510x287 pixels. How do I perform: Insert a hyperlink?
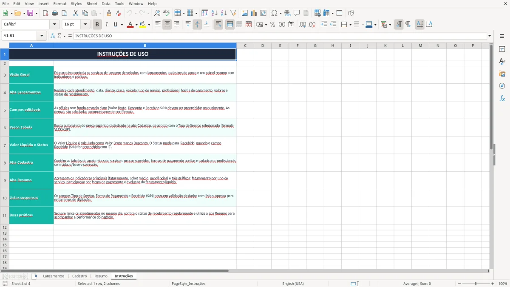pos(287,13)
